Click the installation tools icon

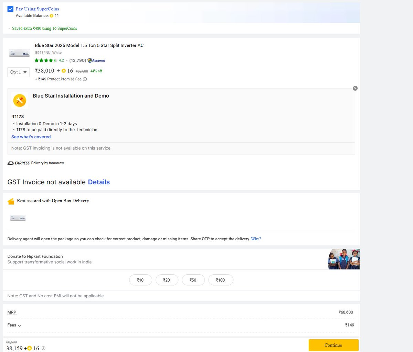point(20,101)
